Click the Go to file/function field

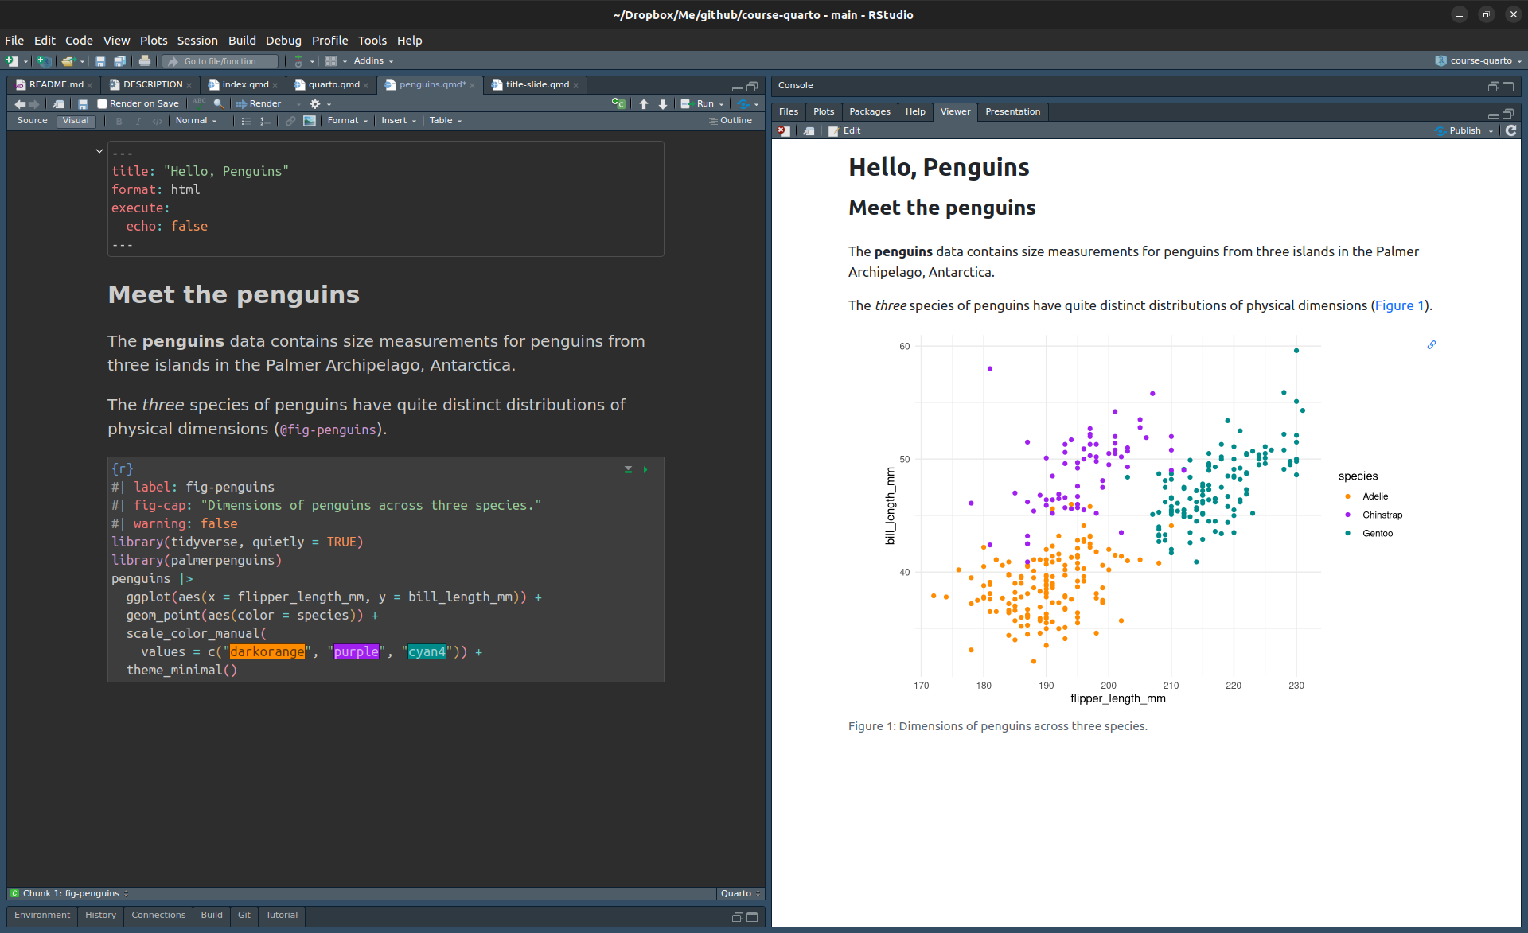click(x=220, y=61)
